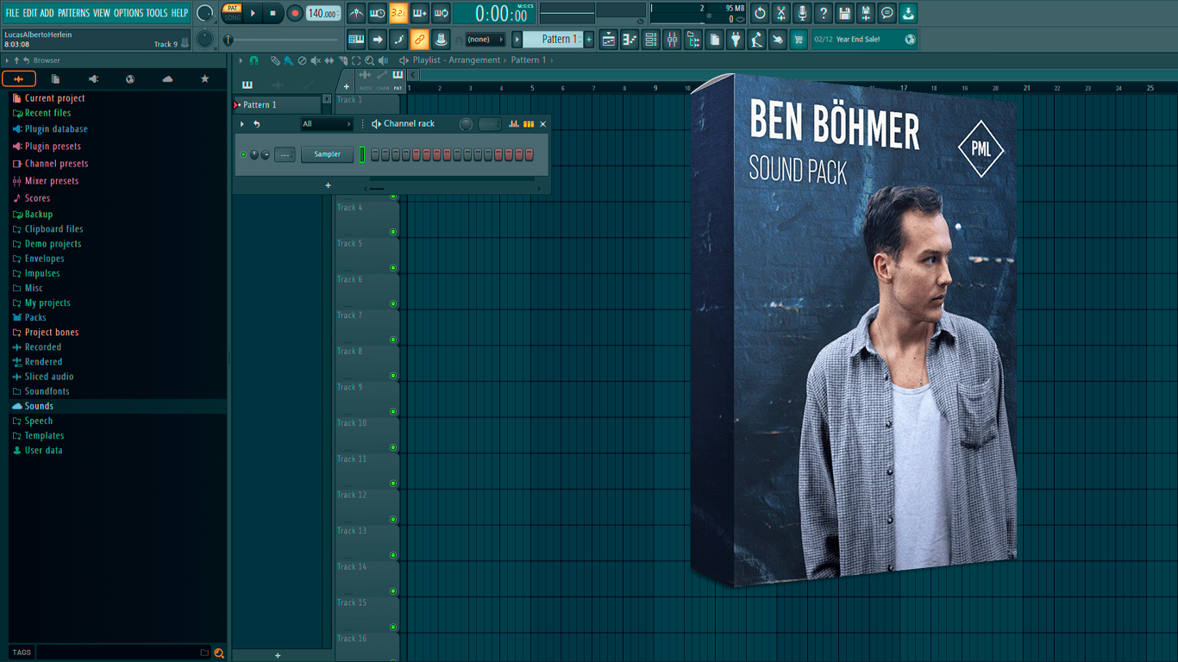
Task: Select the draw pencil tool in playlist
Action: pos(275,60)
